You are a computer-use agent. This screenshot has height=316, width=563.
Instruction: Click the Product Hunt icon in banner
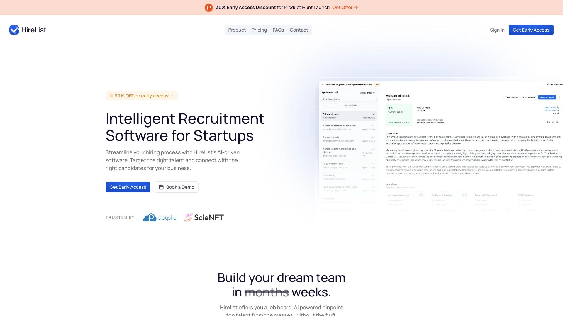click(209, 7)
